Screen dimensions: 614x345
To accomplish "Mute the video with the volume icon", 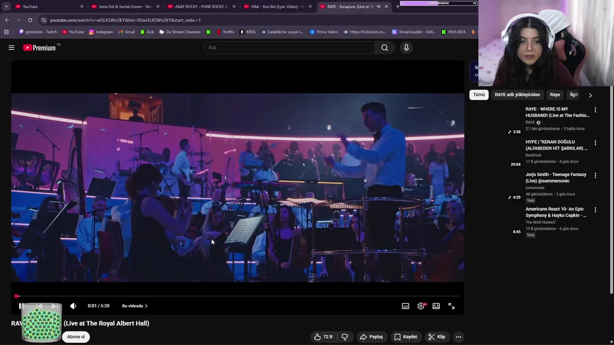I will 73,306.
